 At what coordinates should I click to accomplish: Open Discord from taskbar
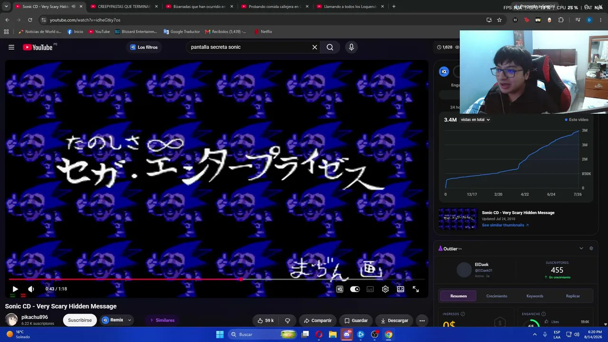(347, 334)
